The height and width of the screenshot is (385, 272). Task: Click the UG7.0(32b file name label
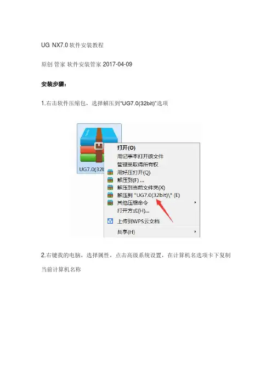(92, 169)
